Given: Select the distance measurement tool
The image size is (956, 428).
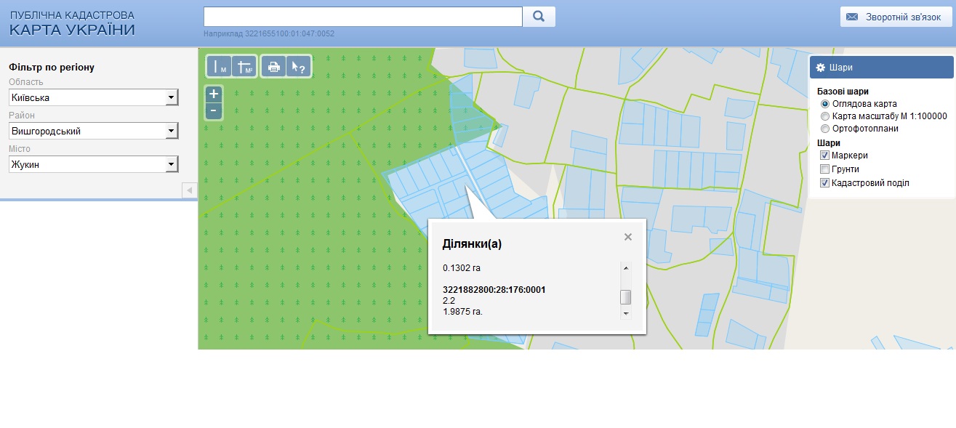Looking at the screenshot, I should (220, 66).
